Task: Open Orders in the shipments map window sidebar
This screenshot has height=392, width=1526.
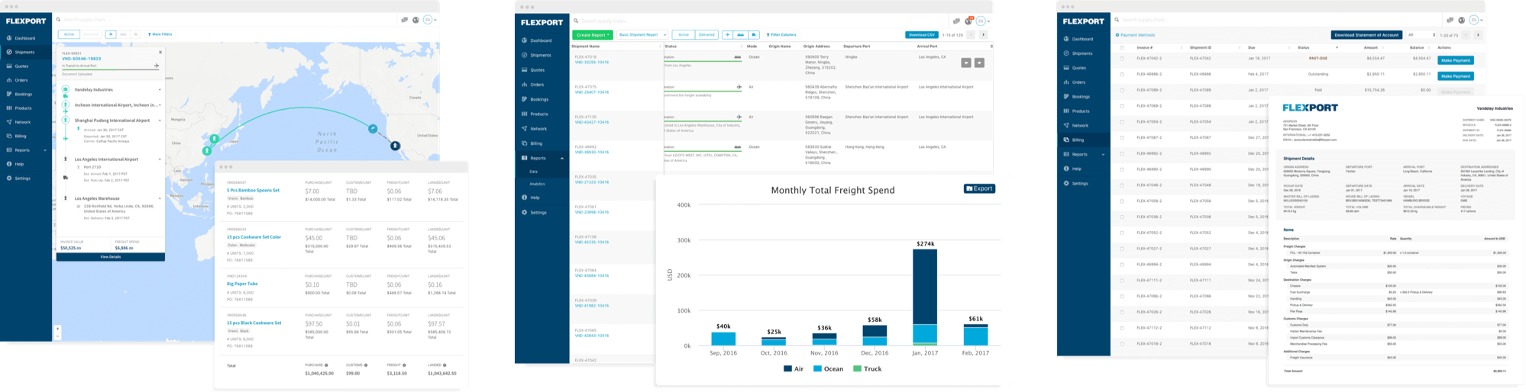Action: click(21, 80)
